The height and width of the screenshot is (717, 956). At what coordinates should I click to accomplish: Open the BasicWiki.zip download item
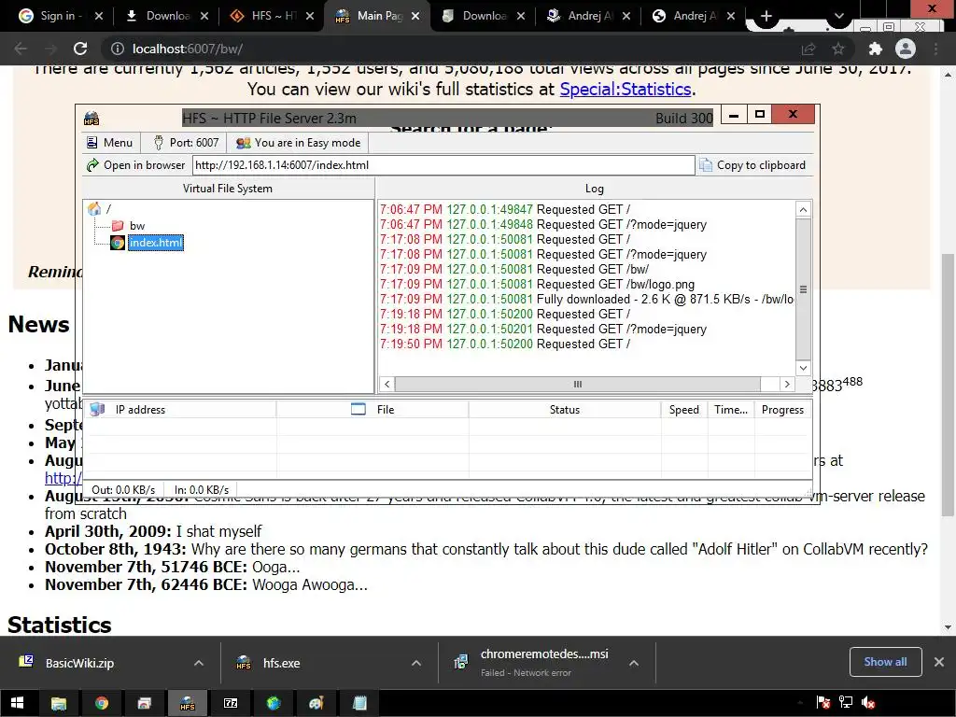79,663
